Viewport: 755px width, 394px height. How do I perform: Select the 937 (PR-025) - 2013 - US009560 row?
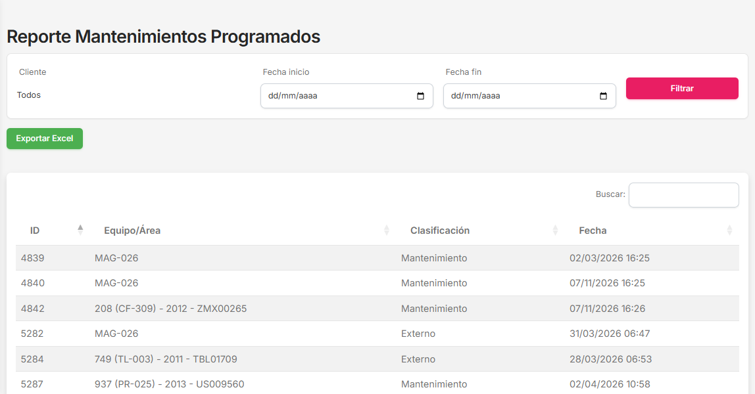[169, 384]
